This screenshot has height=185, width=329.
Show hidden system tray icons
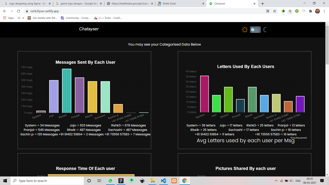(x=276, y=181)
